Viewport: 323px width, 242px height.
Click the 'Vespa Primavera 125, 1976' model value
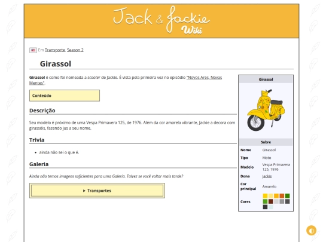(x=276, y=167)
